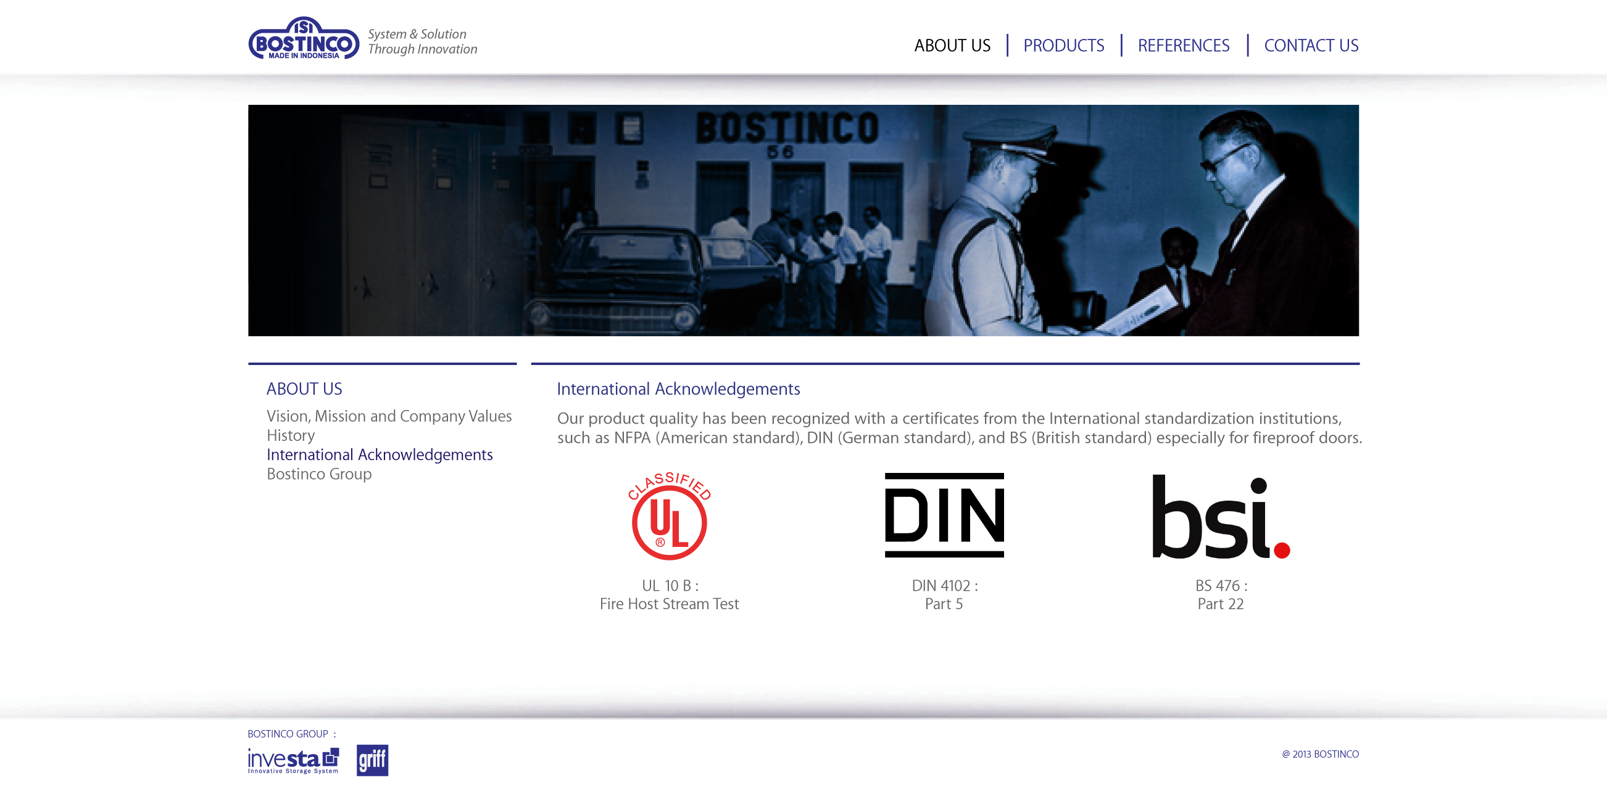
Task: Open Bostinco Group sidebar link
Action: (x=320, y=474)
